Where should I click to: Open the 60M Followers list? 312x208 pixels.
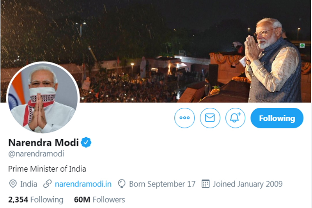coord(99,199)
